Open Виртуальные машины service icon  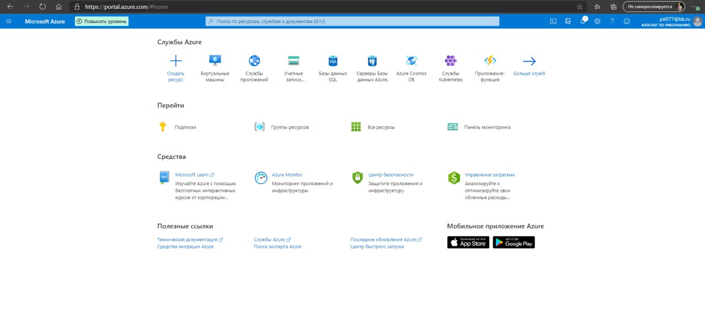click(x=215, y=61)
